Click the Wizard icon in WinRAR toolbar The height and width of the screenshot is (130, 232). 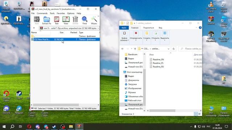pyautogui.click(x=94, y=20)
